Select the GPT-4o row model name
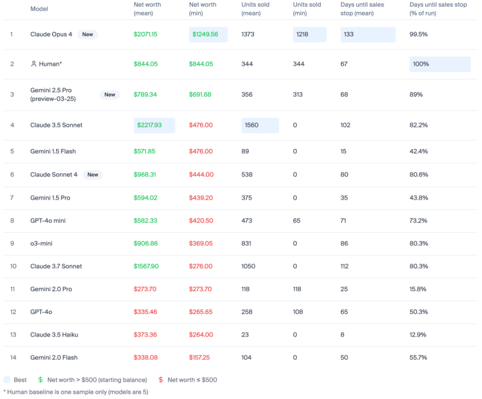482x399 pixels. point(41,312)
